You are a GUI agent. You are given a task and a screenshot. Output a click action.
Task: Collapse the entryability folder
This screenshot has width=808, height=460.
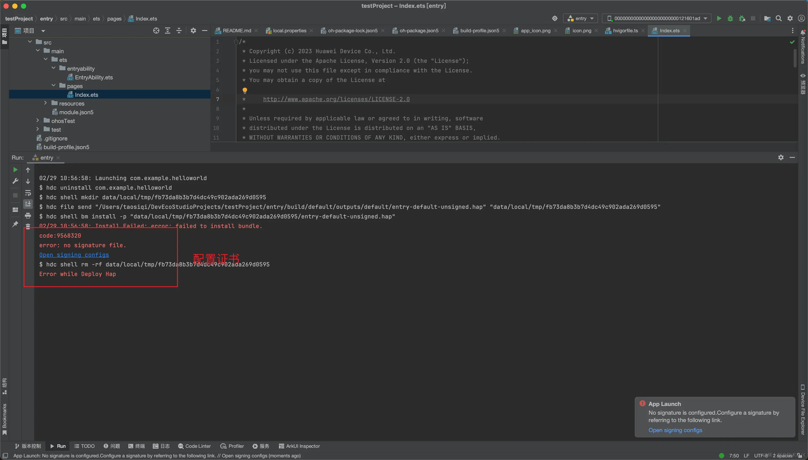click(53, 68)
